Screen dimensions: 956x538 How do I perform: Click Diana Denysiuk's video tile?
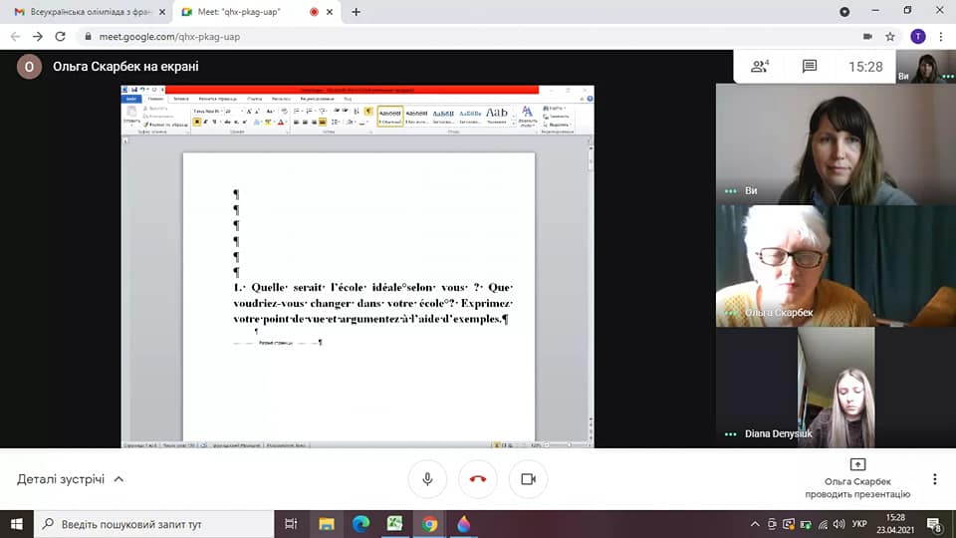pyautogui.click(x=836, y=388)
